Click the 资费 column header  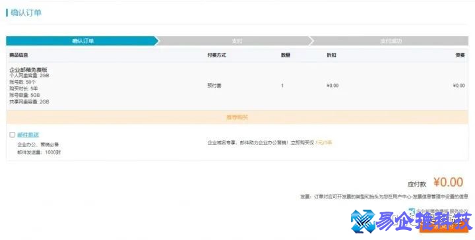pyautogui.click(x=460, y=55)
